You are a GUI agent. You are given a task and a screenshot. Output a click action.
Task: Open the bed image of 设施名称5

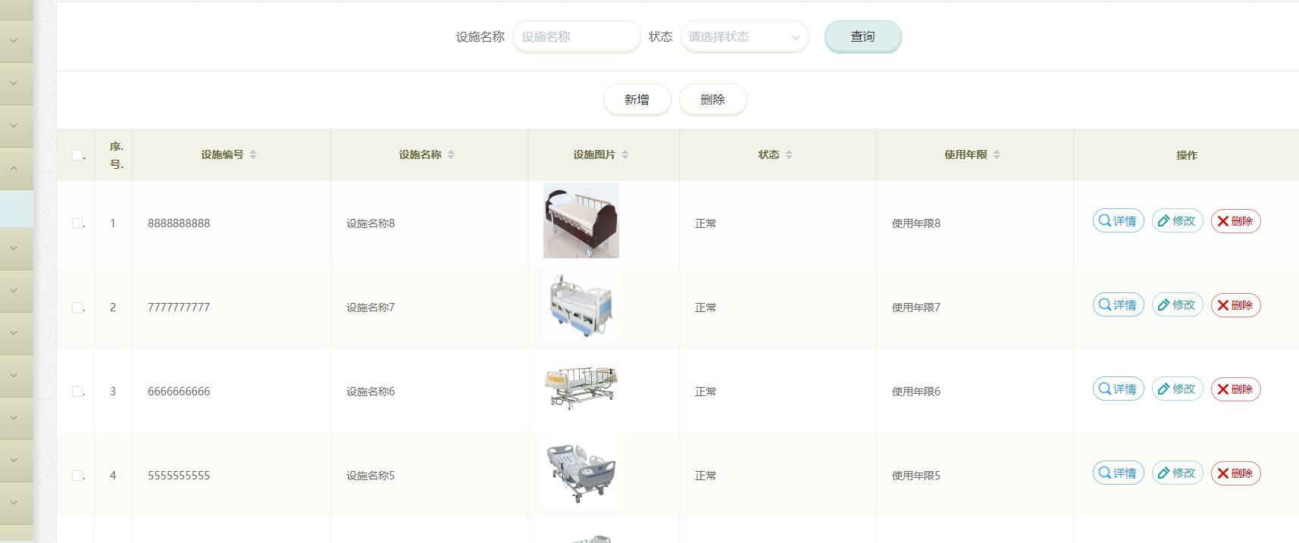click(x=581, y=473)
